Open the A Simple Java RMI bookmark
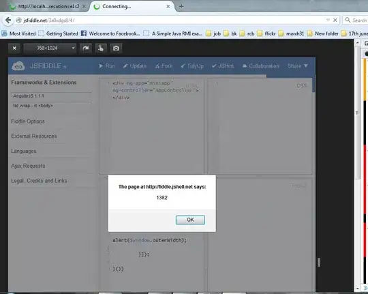Screen dimensions: 368x294 click(x=172, y=33)
